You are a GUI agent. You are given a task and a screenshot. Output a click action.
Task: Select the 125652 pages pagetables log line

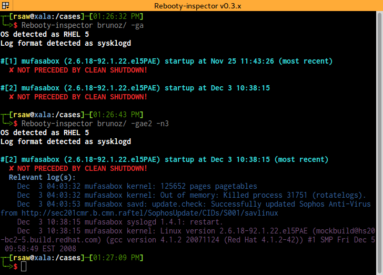point(137,186)
